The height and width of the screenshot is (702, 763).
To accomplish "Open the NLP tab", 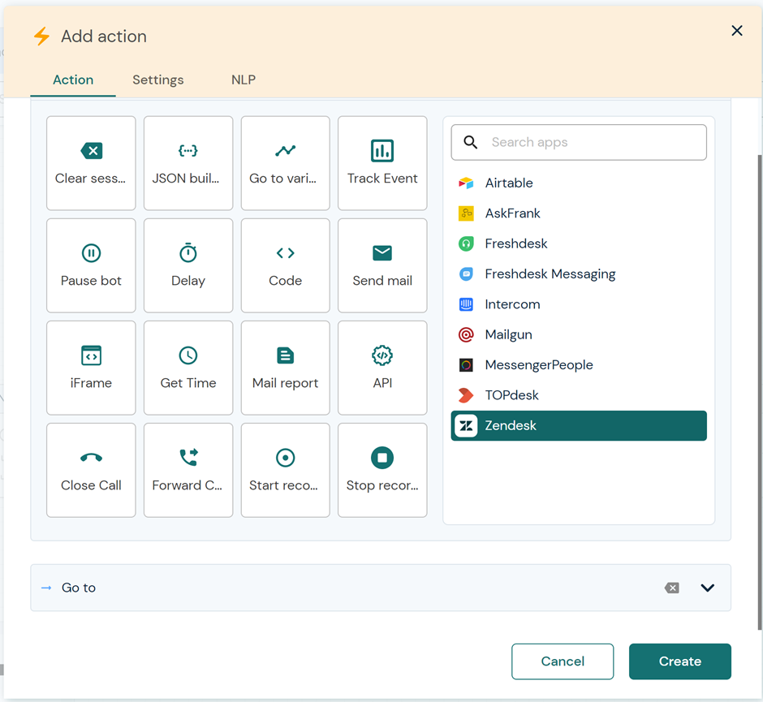I will tap(244, 80).
